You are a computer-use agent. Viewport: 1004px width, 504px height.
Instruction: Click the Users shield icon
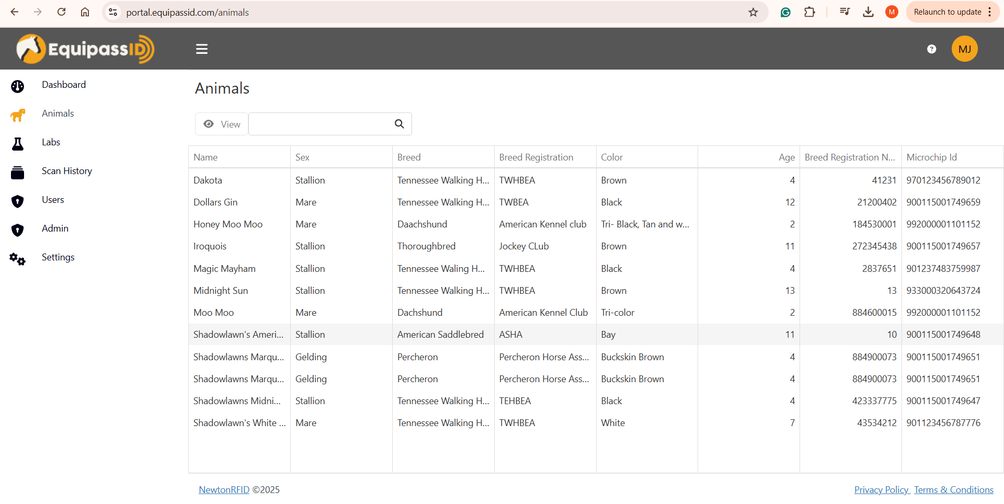(18, 201)
